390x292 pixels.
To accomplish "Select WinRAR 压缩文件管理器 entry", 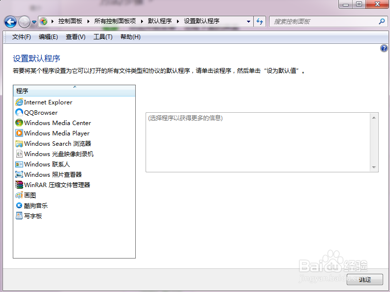I will (53, 185).
